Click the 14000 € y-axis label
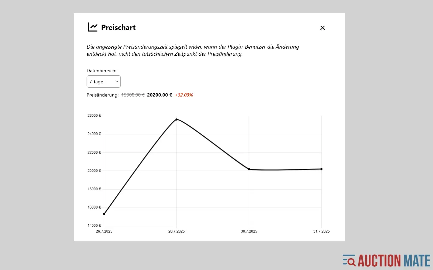The height and width of the screenshot is (270, 433). pos(94,225)
